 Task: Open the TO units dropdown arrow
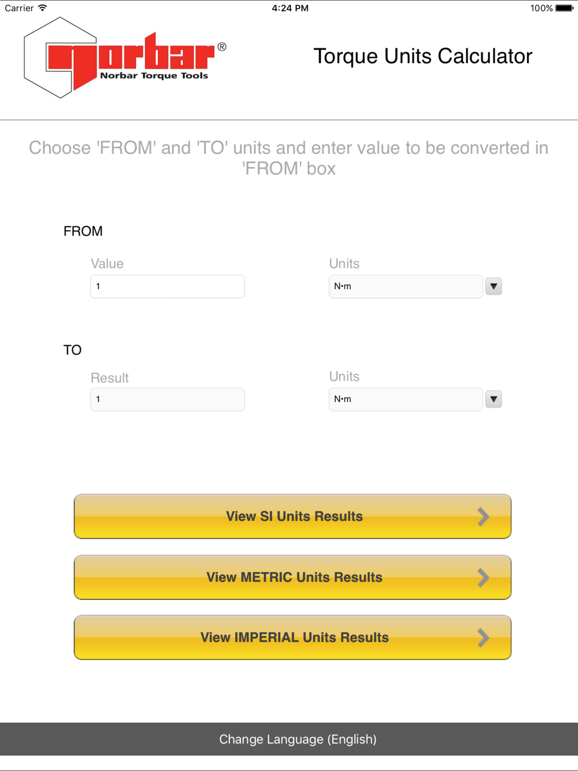click(x=494, y=399)
